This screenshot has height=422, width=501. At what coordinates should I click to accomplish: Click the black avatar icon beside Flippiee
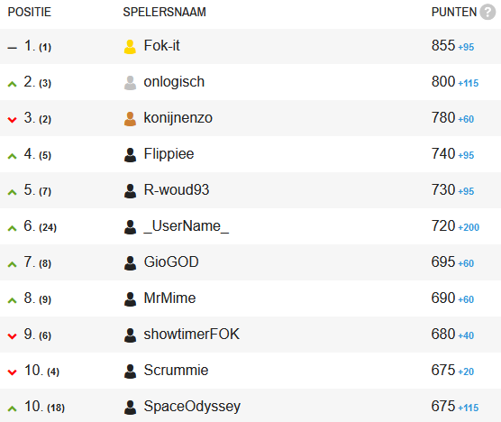coord(130,155)
